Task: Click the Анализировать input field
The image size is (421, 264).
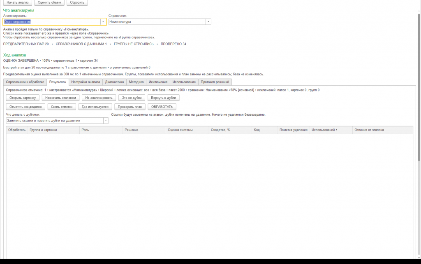Action: click(x=52, y=22)
